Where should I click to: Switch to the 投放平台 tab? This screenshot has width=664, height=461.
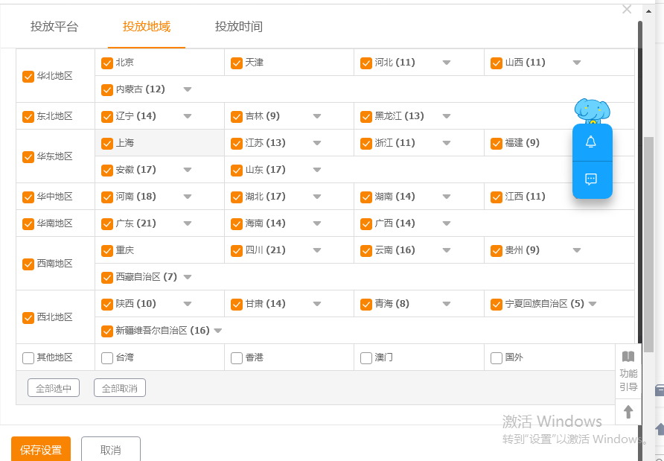(x=54, y=26)
